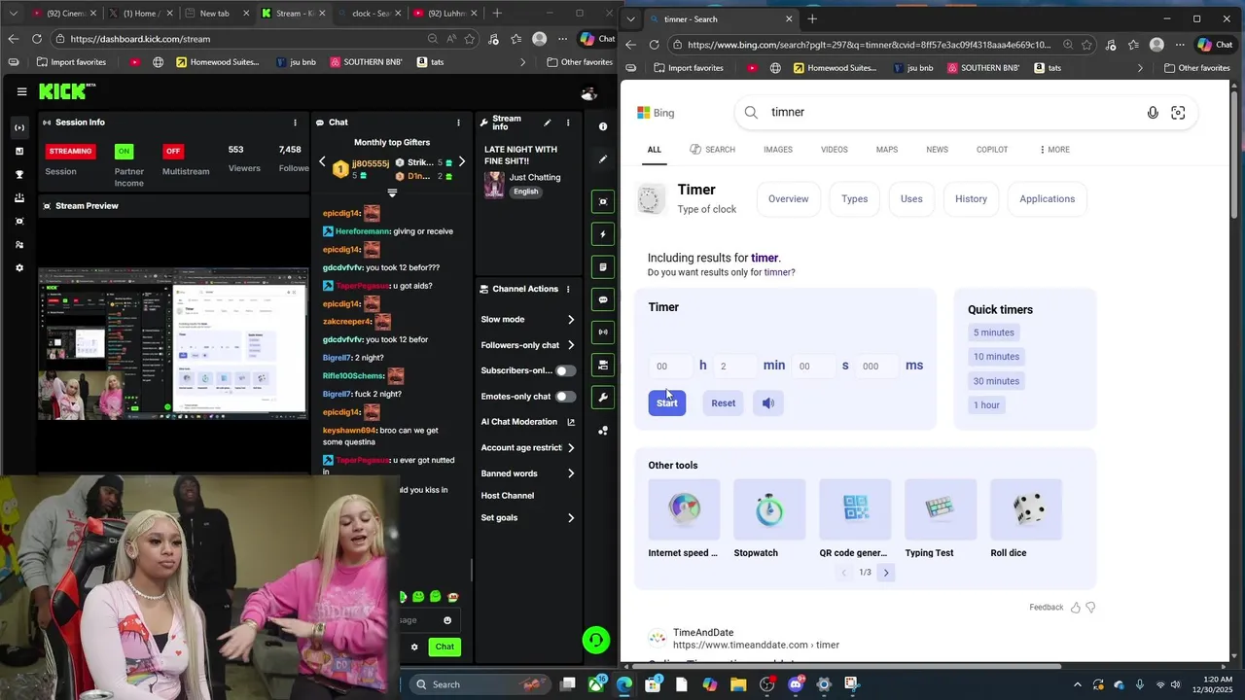Click the info icon in Kick right toolbar

[x=603, y=126]
